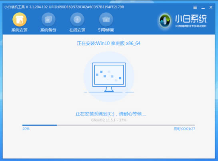Screen dimensions: 218x161
Task: Click the 20% progress label
Action: 26,129
